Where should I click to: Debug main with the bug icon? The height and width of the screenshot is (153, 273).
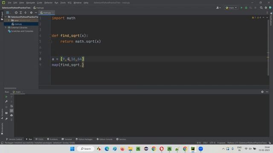pos(246,8)
